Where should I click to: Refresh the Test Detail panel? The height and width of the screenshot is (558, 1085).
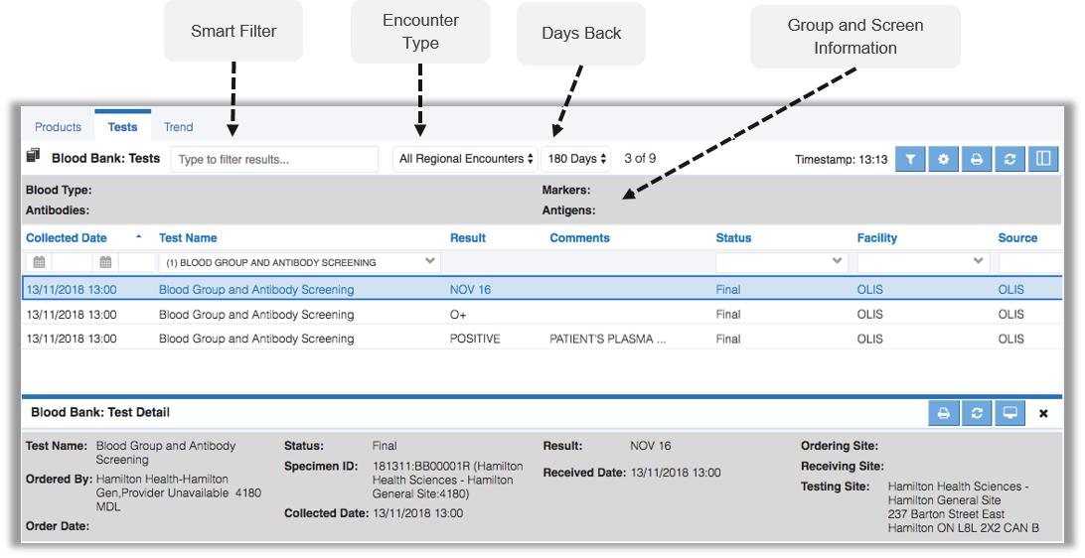point(977,413)
